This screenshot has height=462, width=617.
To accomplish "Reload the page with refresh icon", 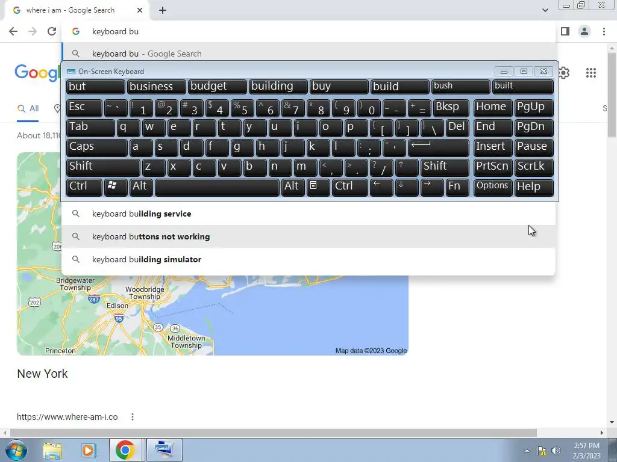I will [52, 31].
